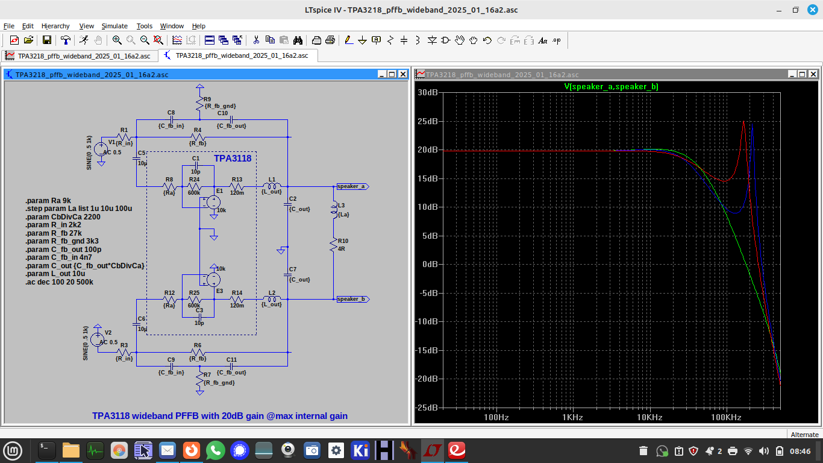Viewport: 823px width, 463px height.
Task: Click the 10KHz axis label on plot
Action: [x=649, y=417]
